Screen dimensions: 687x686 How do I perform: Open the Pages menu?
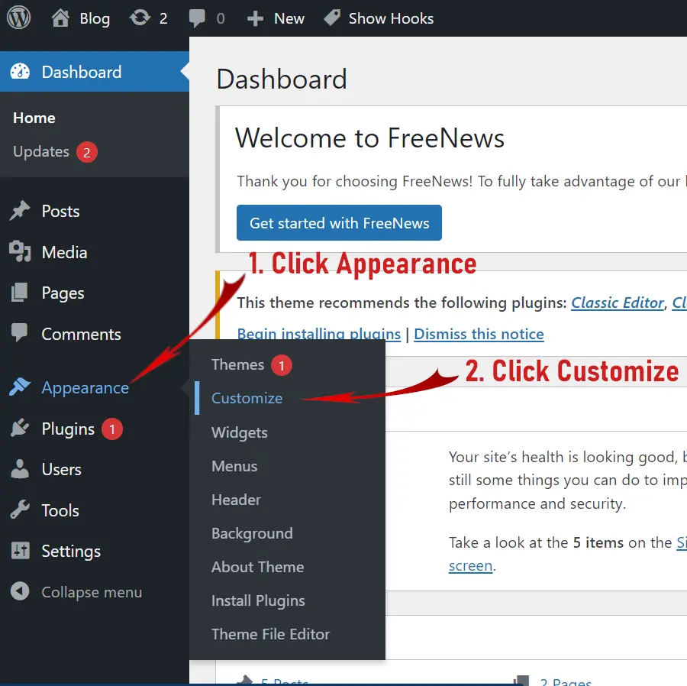point(63,293)
